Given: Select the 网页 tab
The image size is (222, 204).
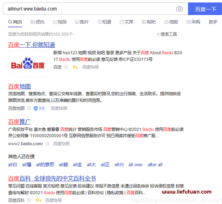Looking at the screenshot, I should (15, 22).
